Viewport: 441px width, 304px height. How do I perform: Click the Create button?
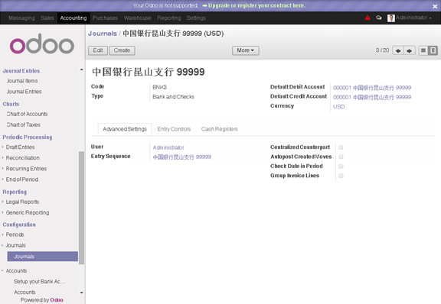point(122,50)
